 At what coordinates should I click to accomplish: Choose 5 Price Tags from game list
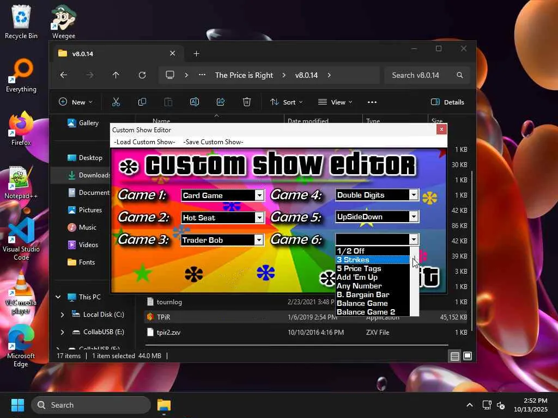click(373, 268)
